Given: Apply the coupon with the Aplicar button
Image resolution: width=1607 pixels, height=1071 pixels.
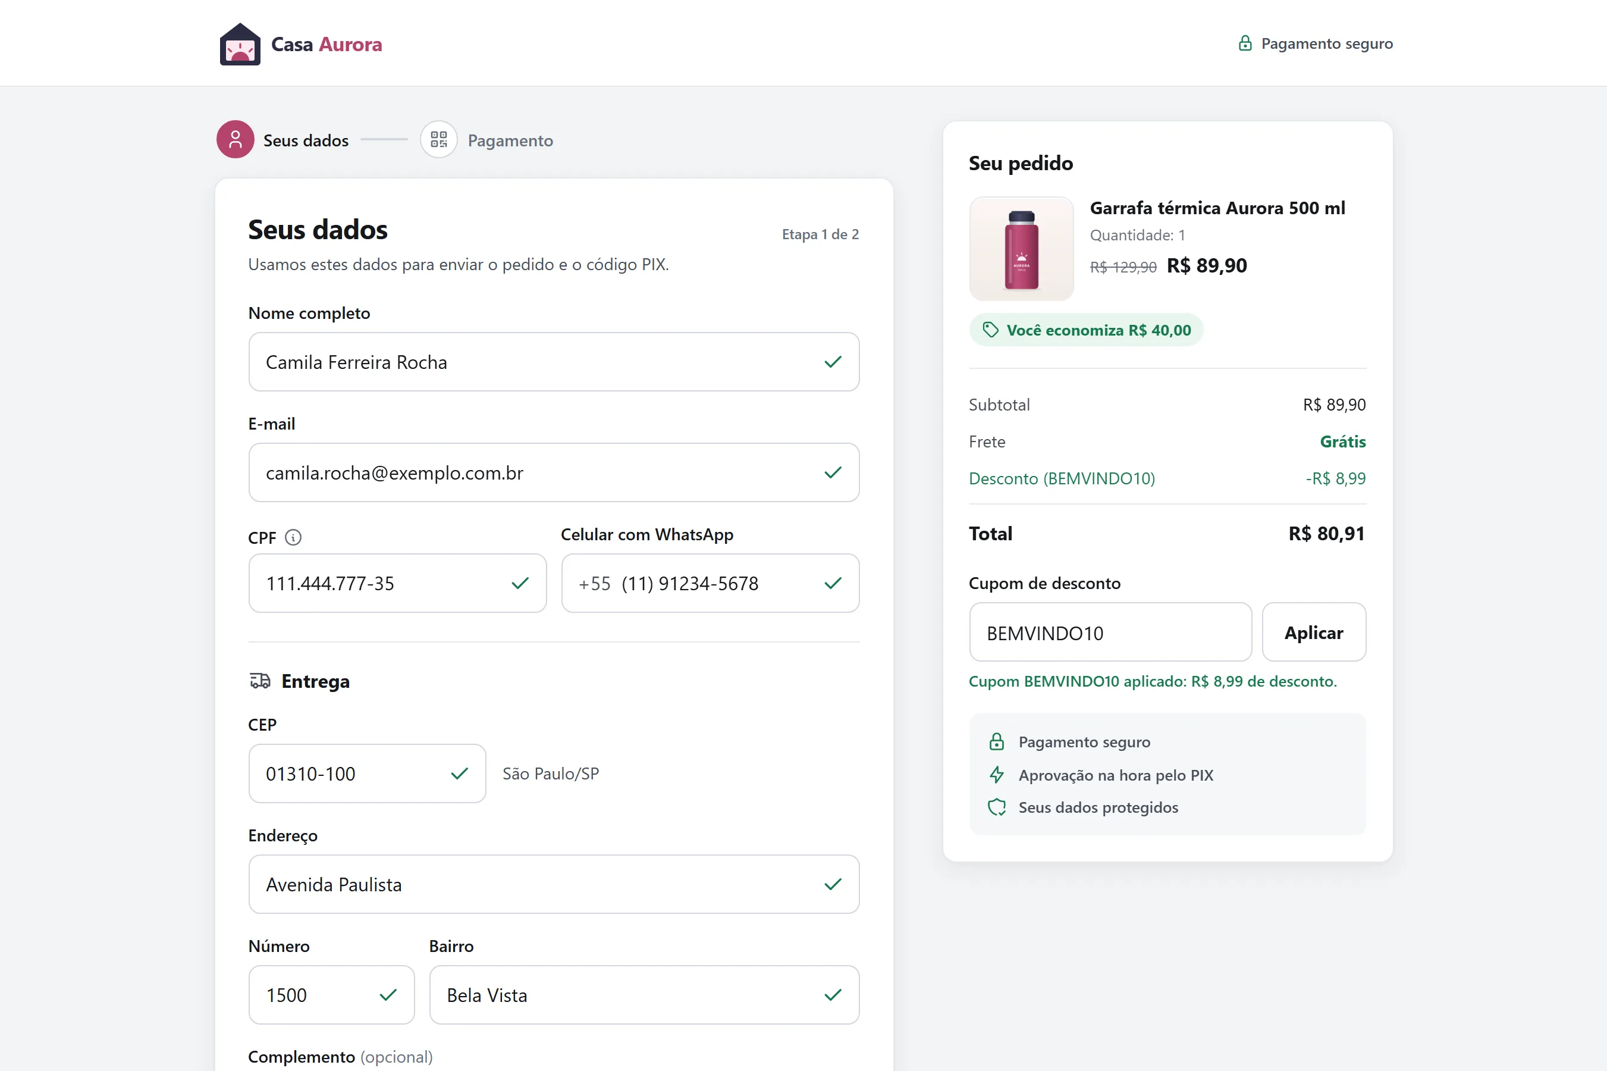Looking at the screenshot, I should click(x=1313, y=632).
